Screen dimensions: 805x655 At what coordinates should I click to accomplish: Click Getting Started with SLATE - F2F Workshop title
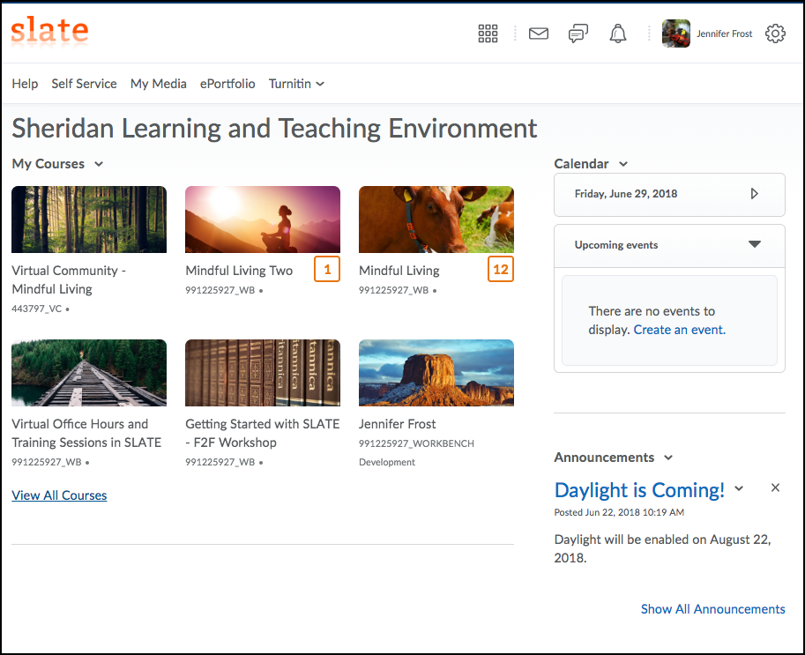(x=263, y=433)
